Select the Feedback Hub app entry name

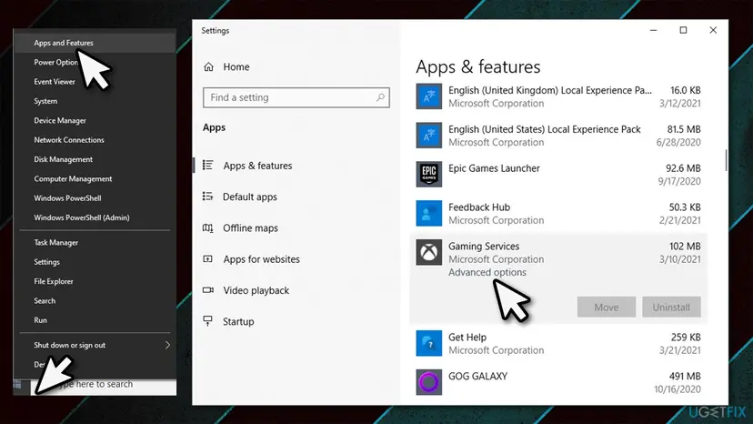click(478, 207)
